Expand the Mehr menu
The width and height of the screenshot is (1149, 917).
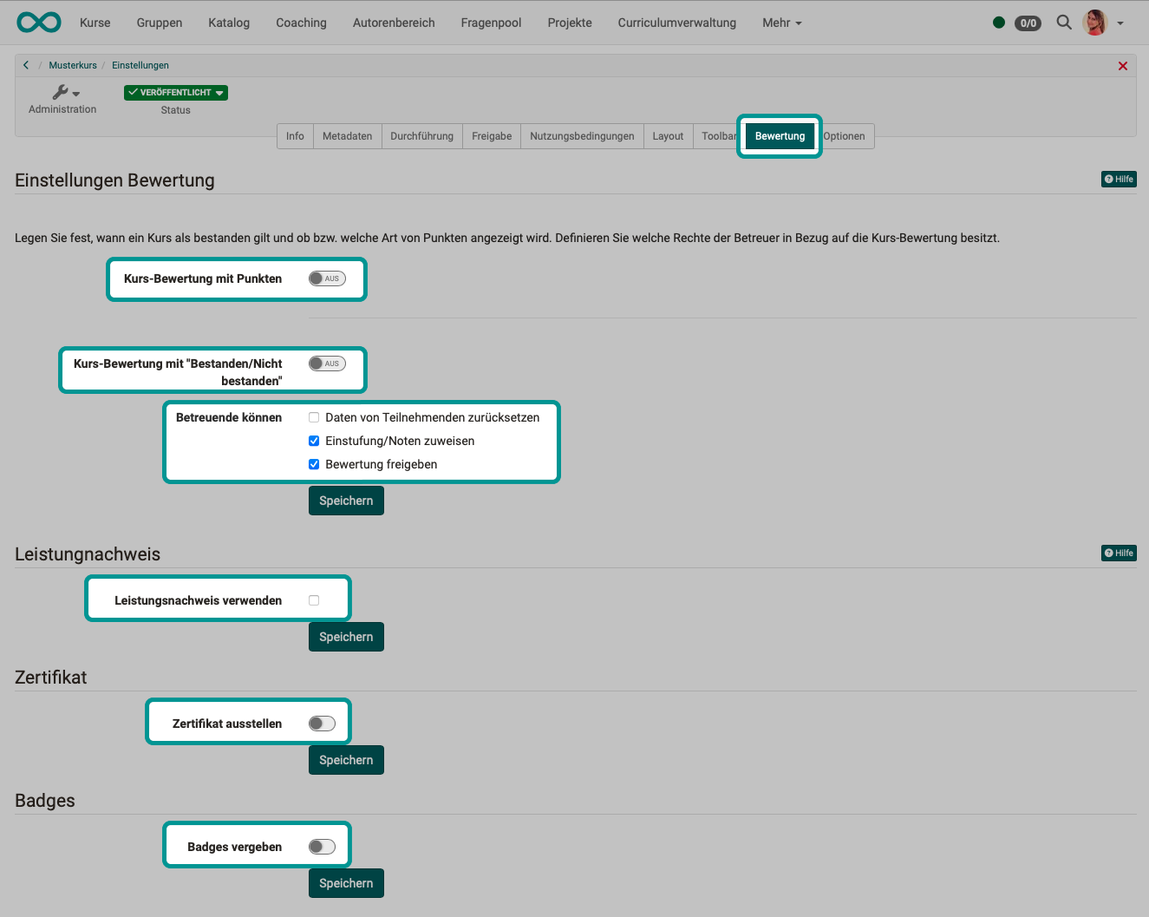(780, 23)
